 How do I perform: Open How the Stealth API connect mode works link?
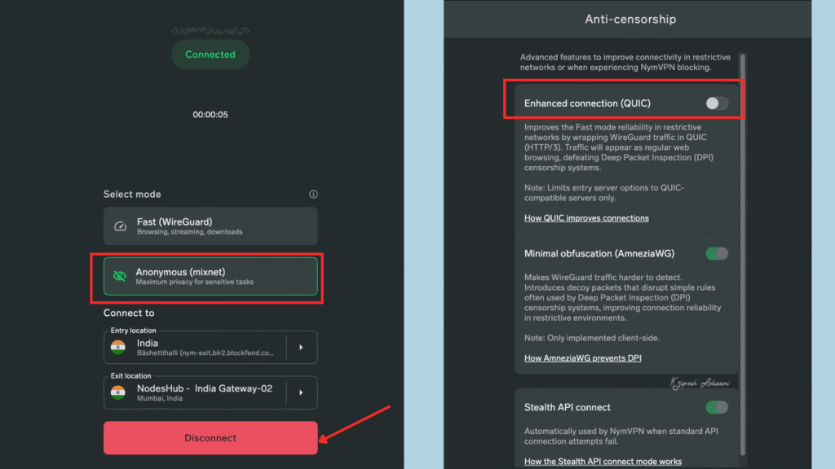pyautogui.click(x=603, y=461)
